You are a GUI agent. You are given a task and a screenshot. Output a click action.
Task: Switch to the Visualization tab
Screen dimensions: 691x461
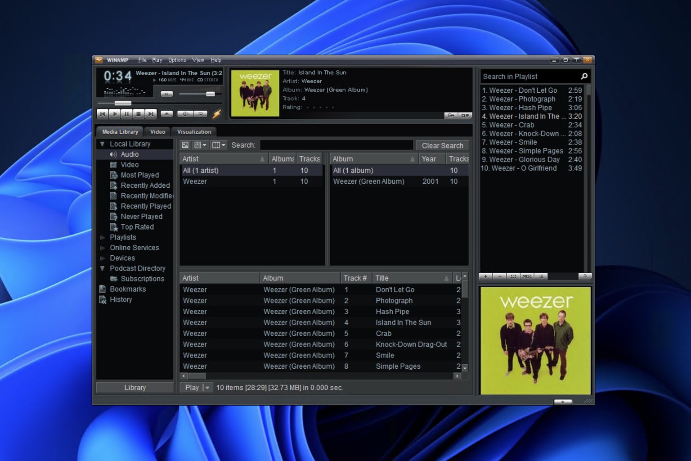(x=194, y=131)
